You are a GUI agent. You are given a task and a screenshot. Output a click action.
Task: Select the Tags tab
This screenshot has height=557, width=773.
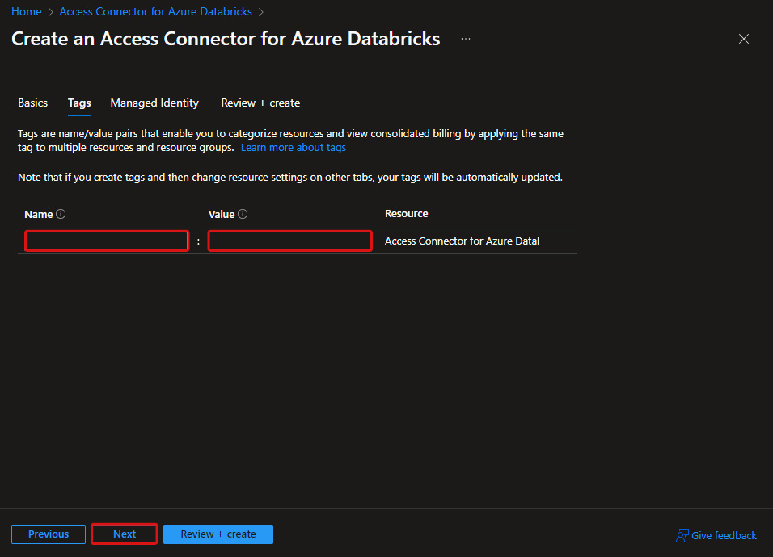79,103
